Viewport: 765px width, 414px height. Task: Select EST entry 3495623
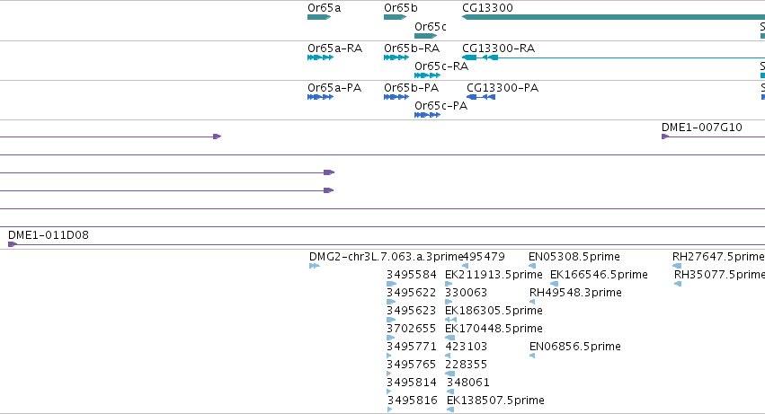coord(391,320)
